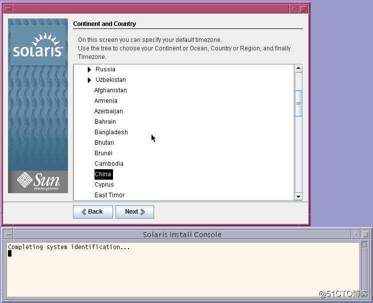Go to the previous screen with Back
This screenshot has height=303, width=373.
tap(93, 212)
